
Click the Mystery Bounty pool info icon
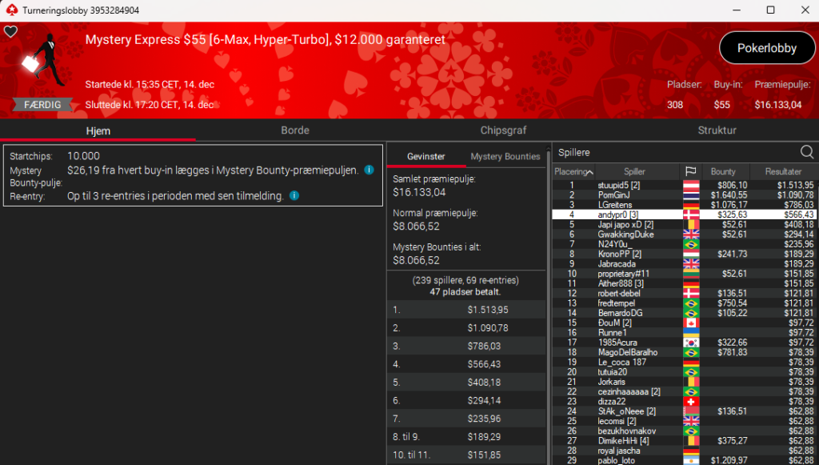click(x=369, y=170)
